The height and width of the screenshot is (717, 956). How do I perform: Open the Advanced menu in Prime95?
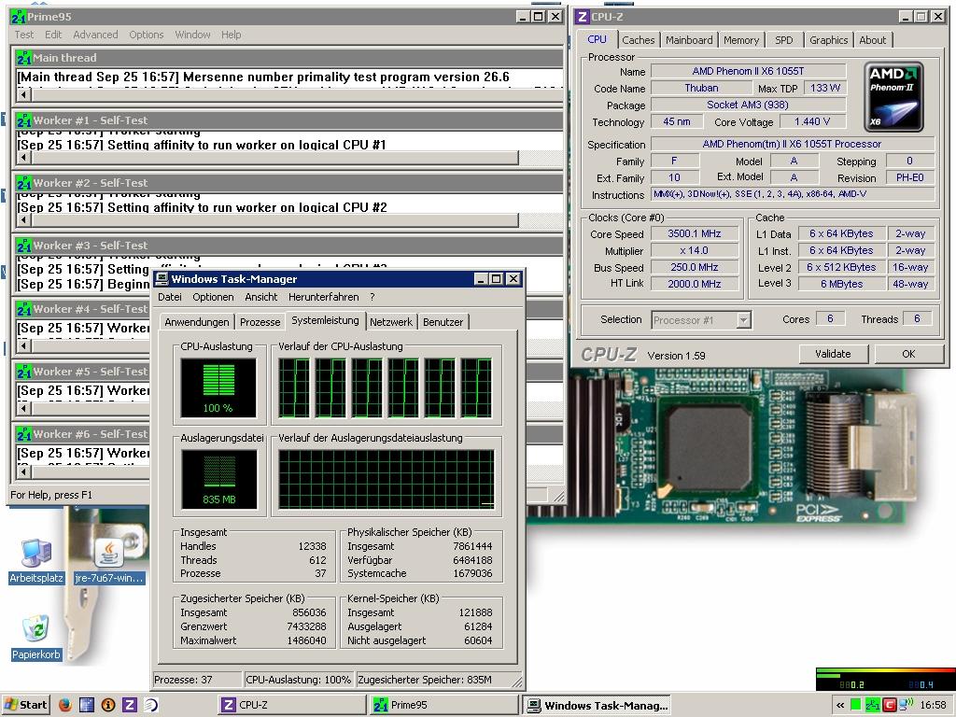tap(95, 35)
